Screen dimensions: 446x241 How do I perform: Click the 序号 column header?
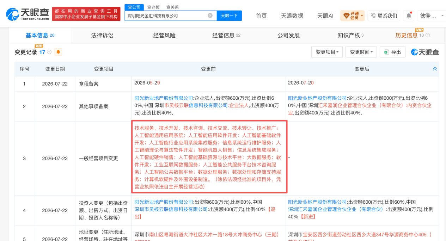pyautogui.click(x=24, y=69)
